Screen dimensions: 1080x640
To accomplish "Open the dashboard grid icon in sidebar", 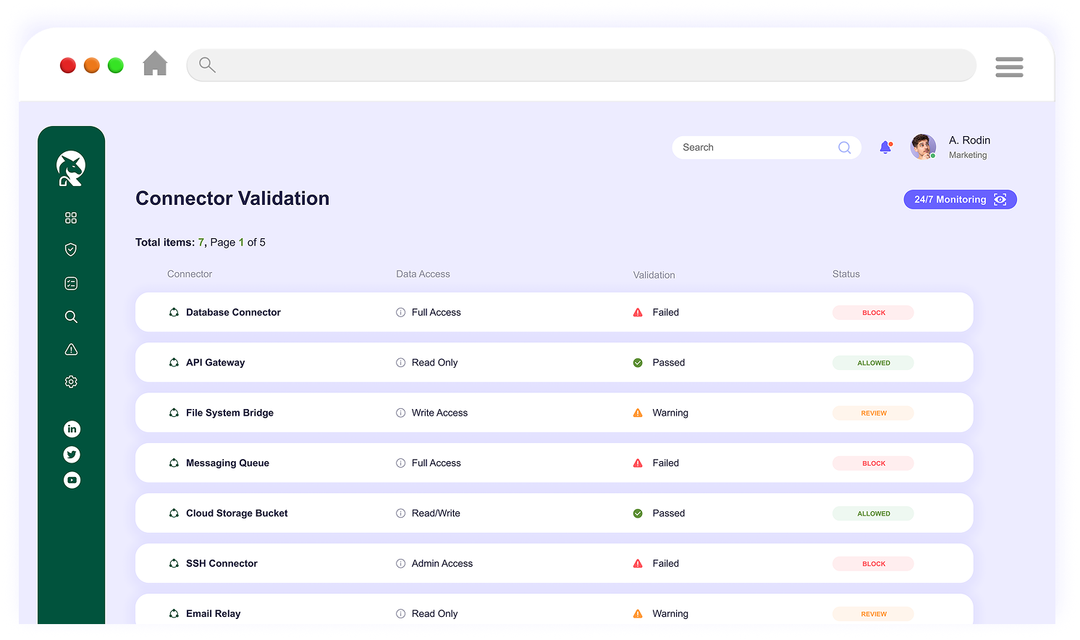I will pyautogui.click(x=71, y=218).
